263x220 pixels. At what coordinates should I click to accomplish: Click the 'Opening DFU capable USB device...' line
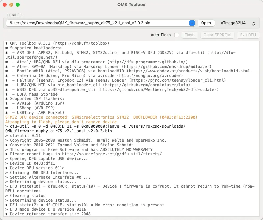pos(46,159)
